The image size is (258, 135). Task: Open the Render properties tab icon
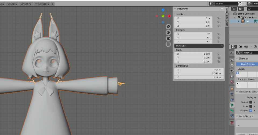coord(232,60)
